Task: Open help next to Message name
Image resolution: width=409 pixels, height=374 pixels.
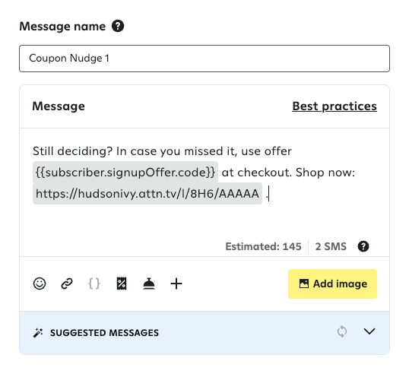Action: [118, 26]
